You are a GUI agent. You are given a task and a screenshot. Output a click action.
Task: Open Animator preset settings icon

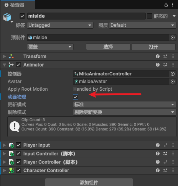pyautogui.click(x=165, y=65)
